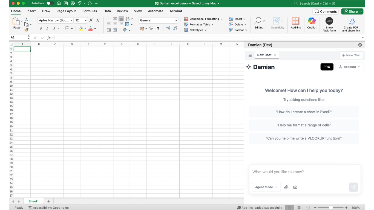The height and width of the screenshot is (210, 374).
Task: Switch to the Automate tab
Action: pyautogui.click(x=156, y=11)
